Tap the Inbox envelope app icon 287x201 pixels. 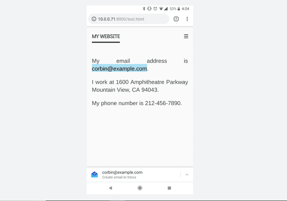coord(95,175)
